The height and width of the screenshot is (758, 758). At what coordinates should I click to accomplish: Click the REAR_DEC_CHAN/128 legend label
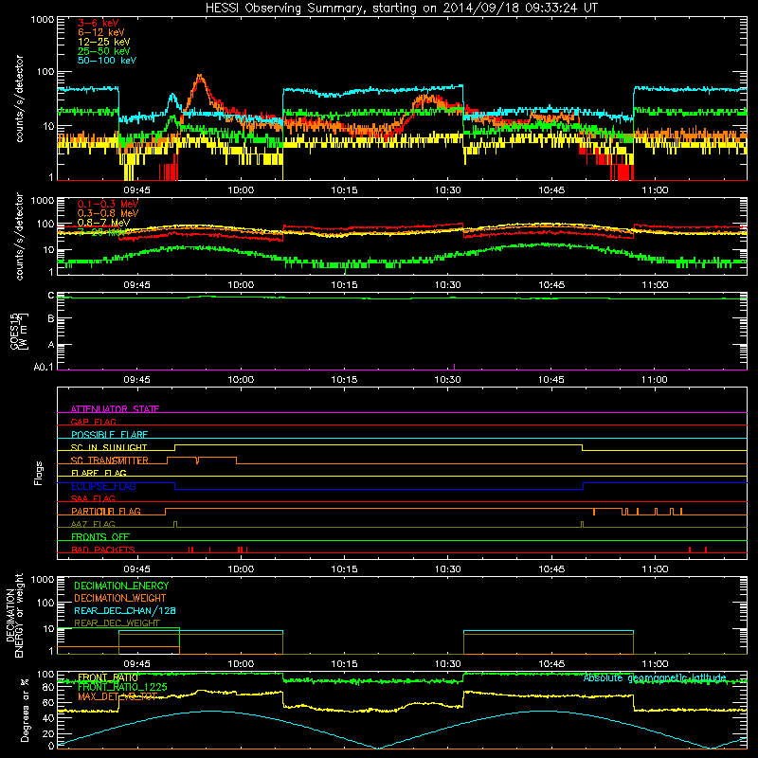[125, 610]
